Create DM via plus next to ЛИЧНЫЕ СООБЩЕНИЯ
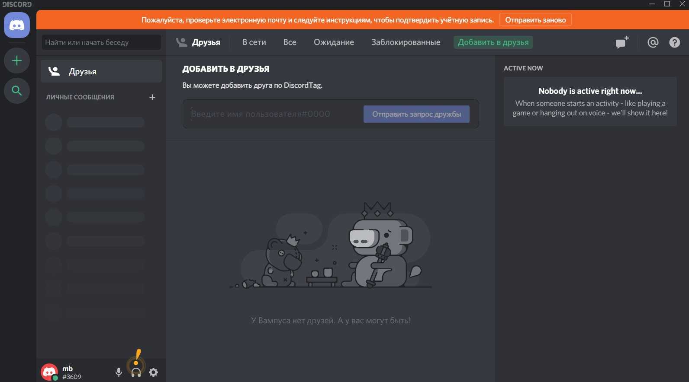The width and height of the screenshot is (689, 382). [x=152, y=97]
